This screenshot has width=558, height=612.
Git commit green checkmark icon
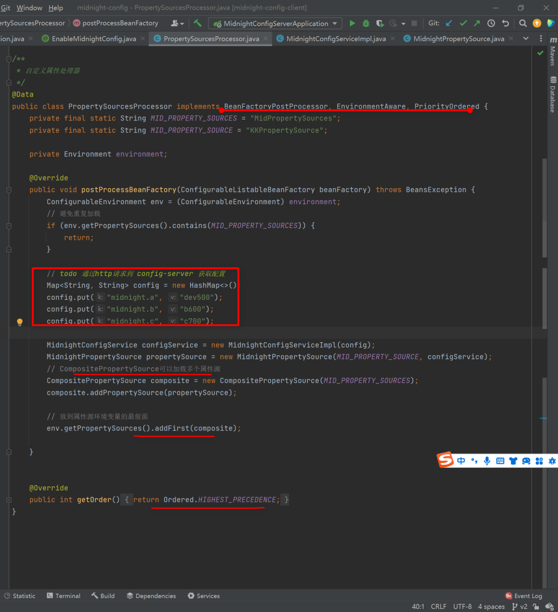click(463, 23)
